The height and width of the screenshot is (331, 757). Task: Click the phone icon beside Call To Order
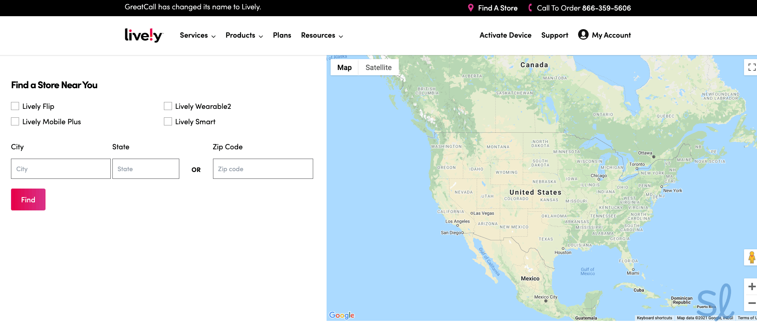pos(530,8)
